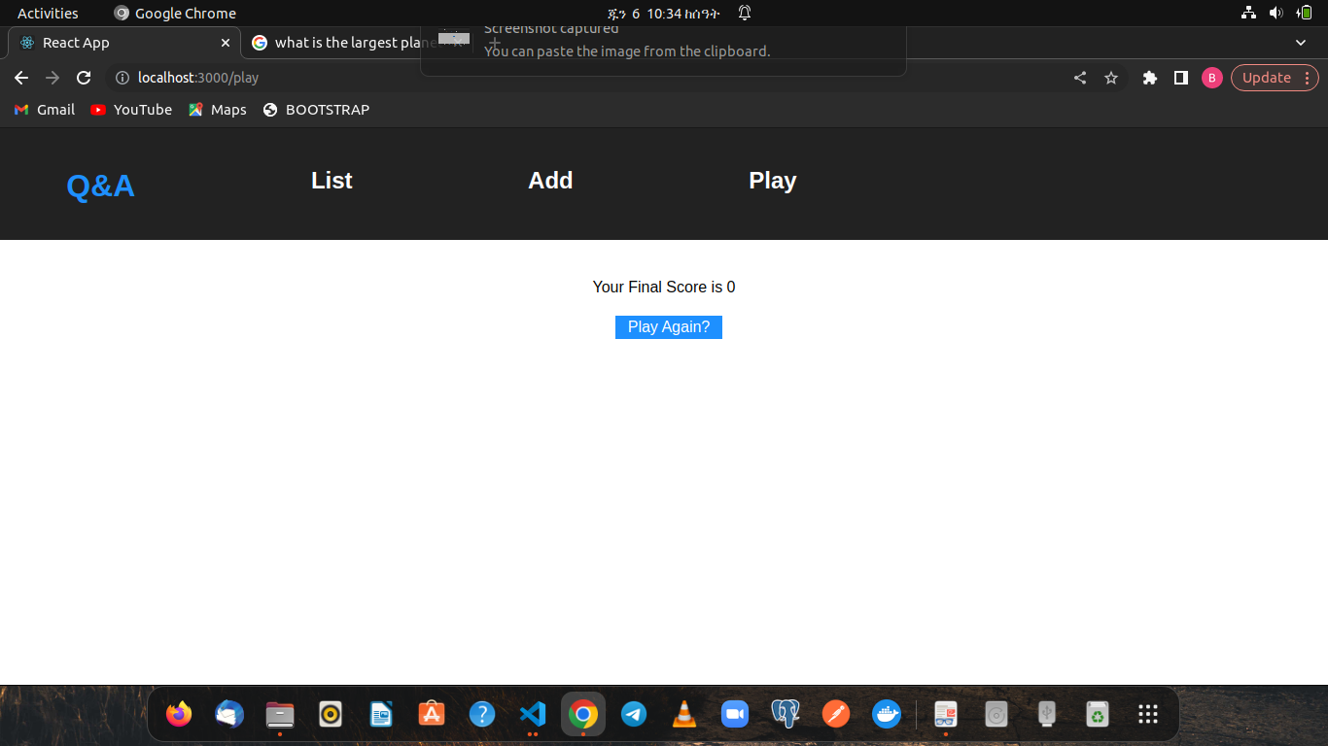1328x746 pixels.
Task: Open VLC media player from the dock
Action: click(684, 714)
